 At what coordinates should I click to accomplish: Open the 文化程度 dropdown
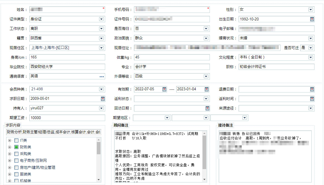tap(311, 57)
